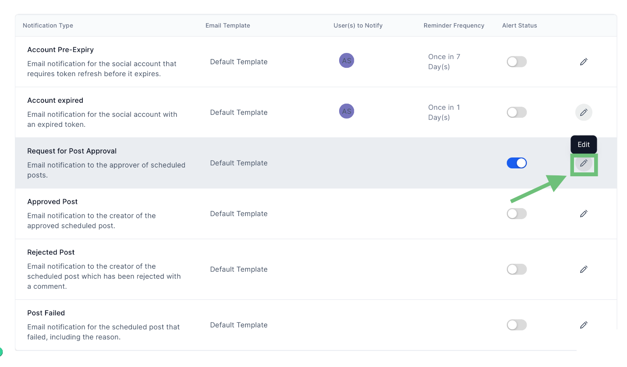Click Alert Status column header

click(x=520, y=25)
